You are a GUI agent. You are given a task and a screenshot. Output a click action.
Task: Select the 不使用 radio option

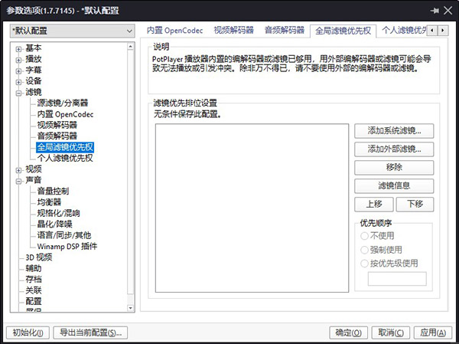pyautogui.click(x=377, y=236)
